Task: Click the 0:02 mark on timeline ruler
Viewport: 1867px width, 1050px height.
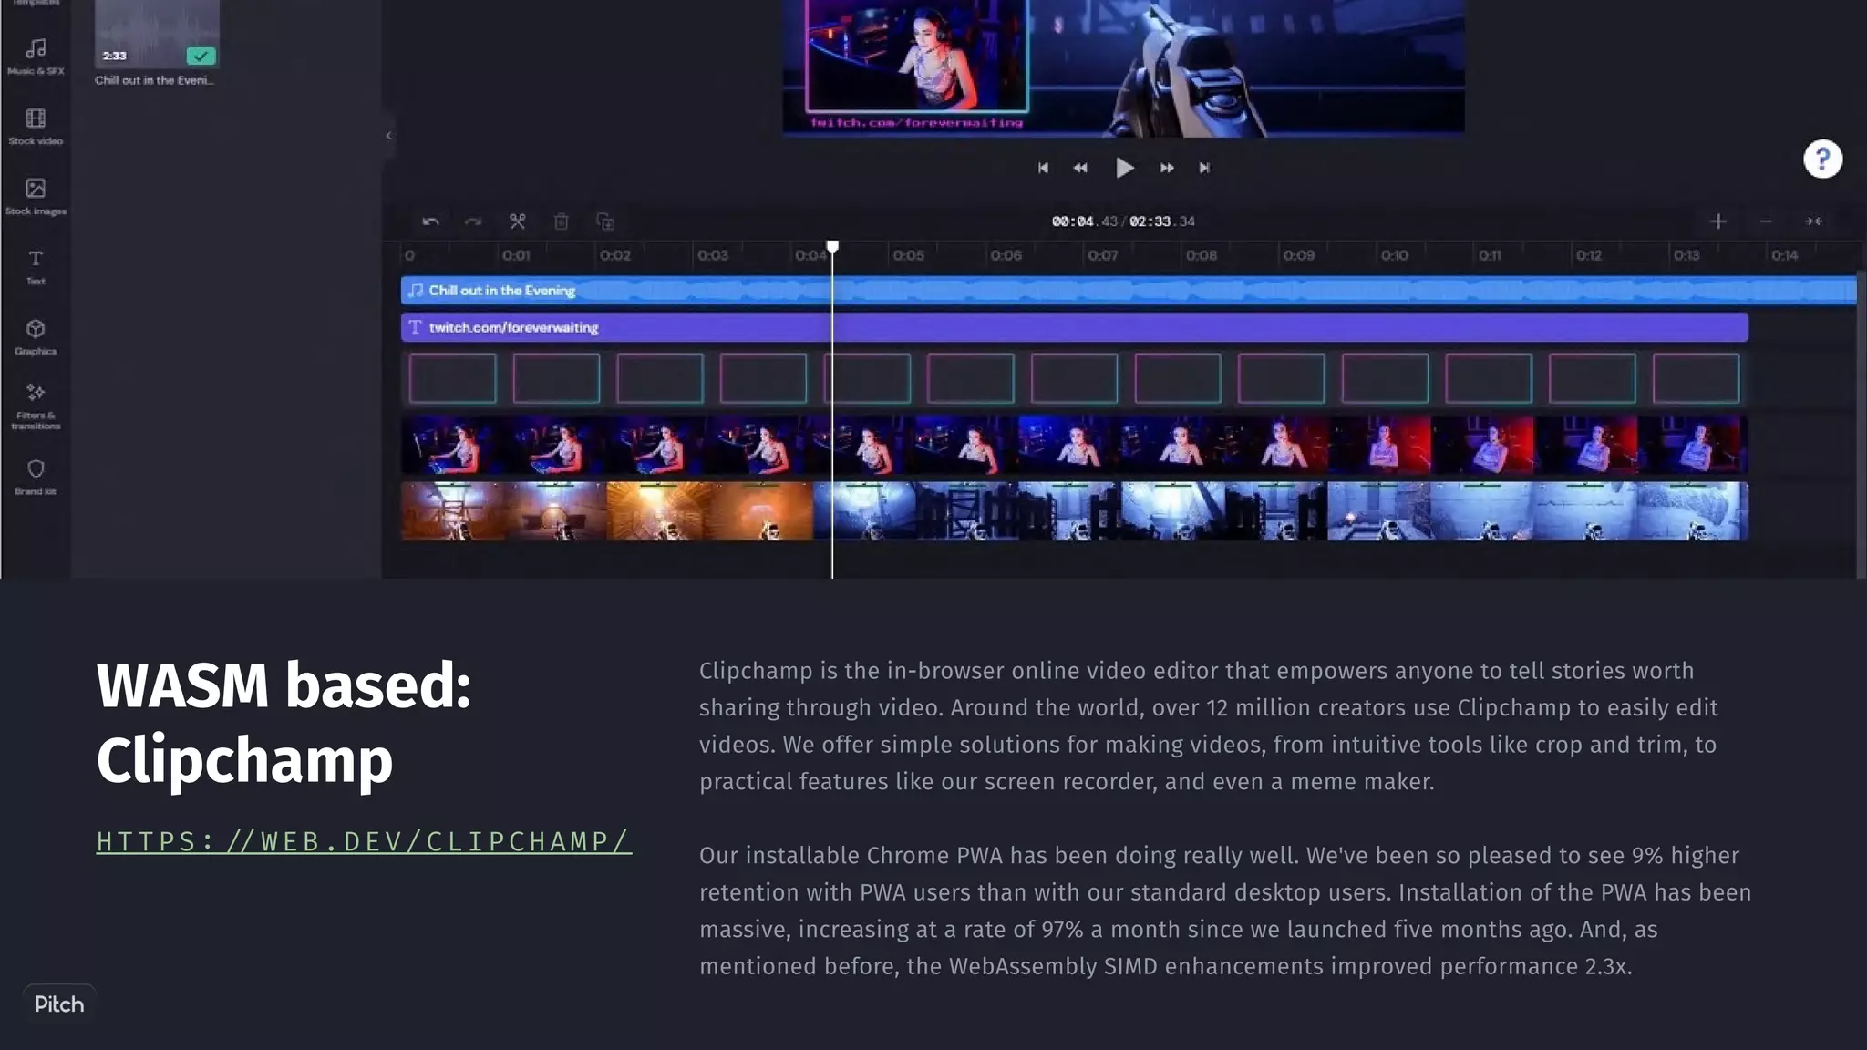Action: tap(615, 255)
